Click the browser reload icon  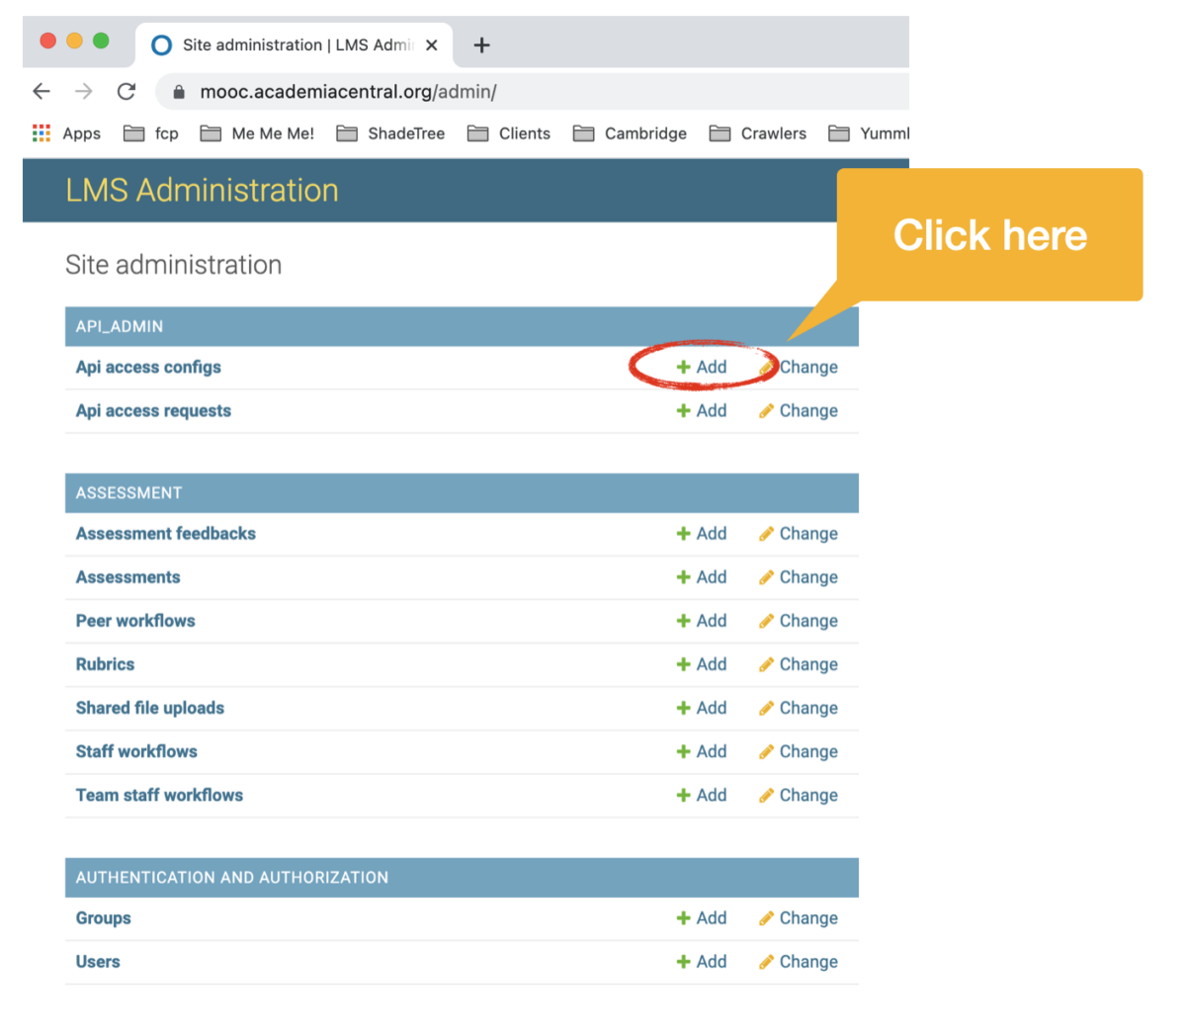coord(126,91)
